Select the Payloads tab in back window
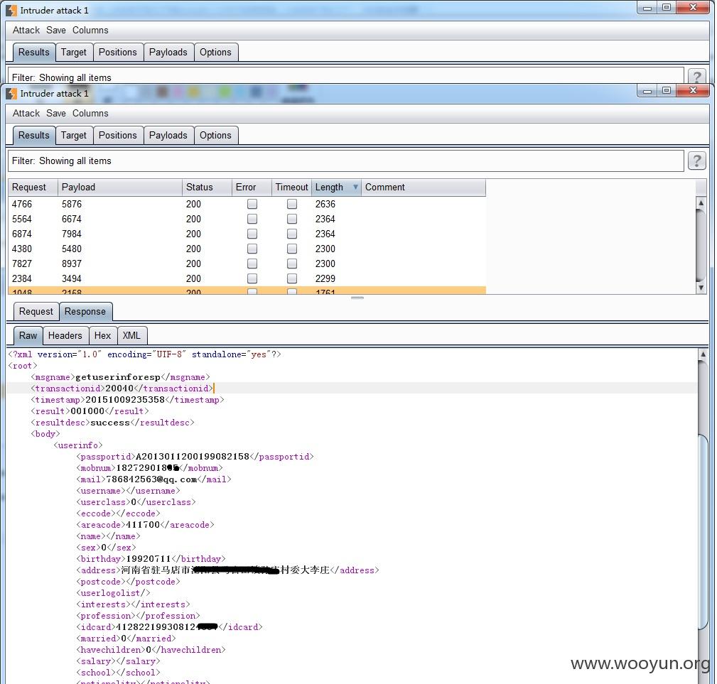This screenshot has width=717, height=684. pyautogui.click(x=168, y=52)
